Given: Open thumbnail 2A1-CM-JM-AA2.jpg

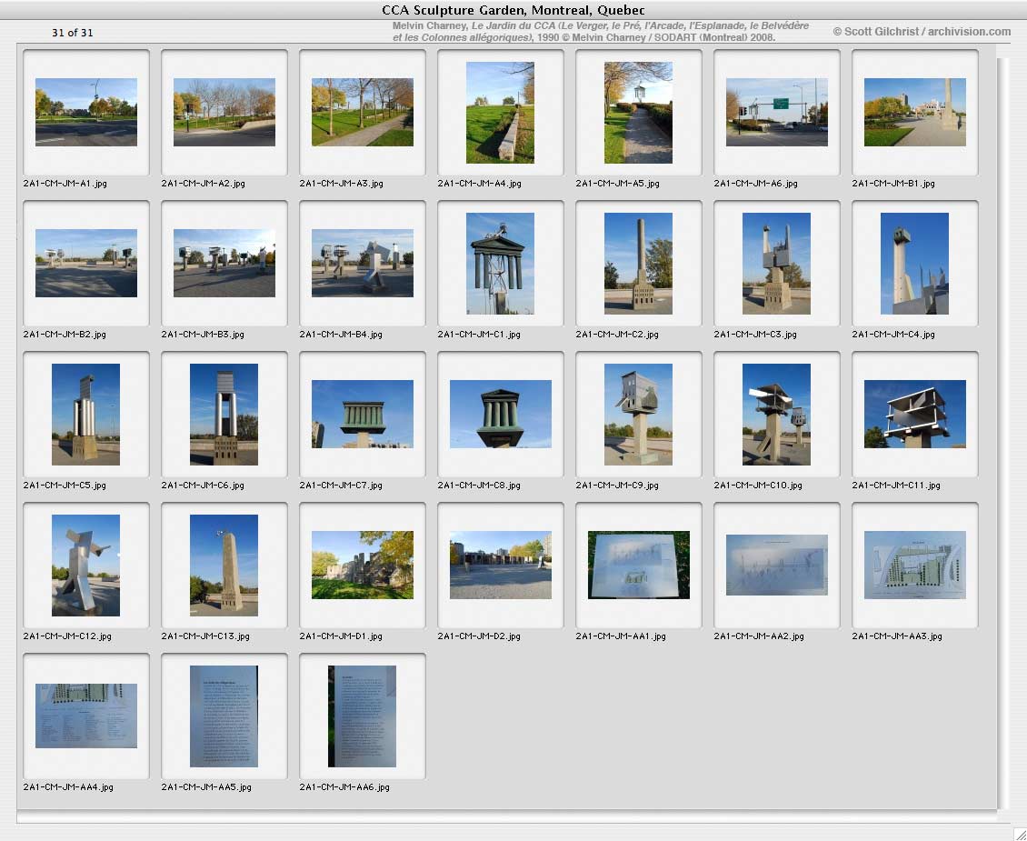Looking at the screenshot, I should click(776, 565).
